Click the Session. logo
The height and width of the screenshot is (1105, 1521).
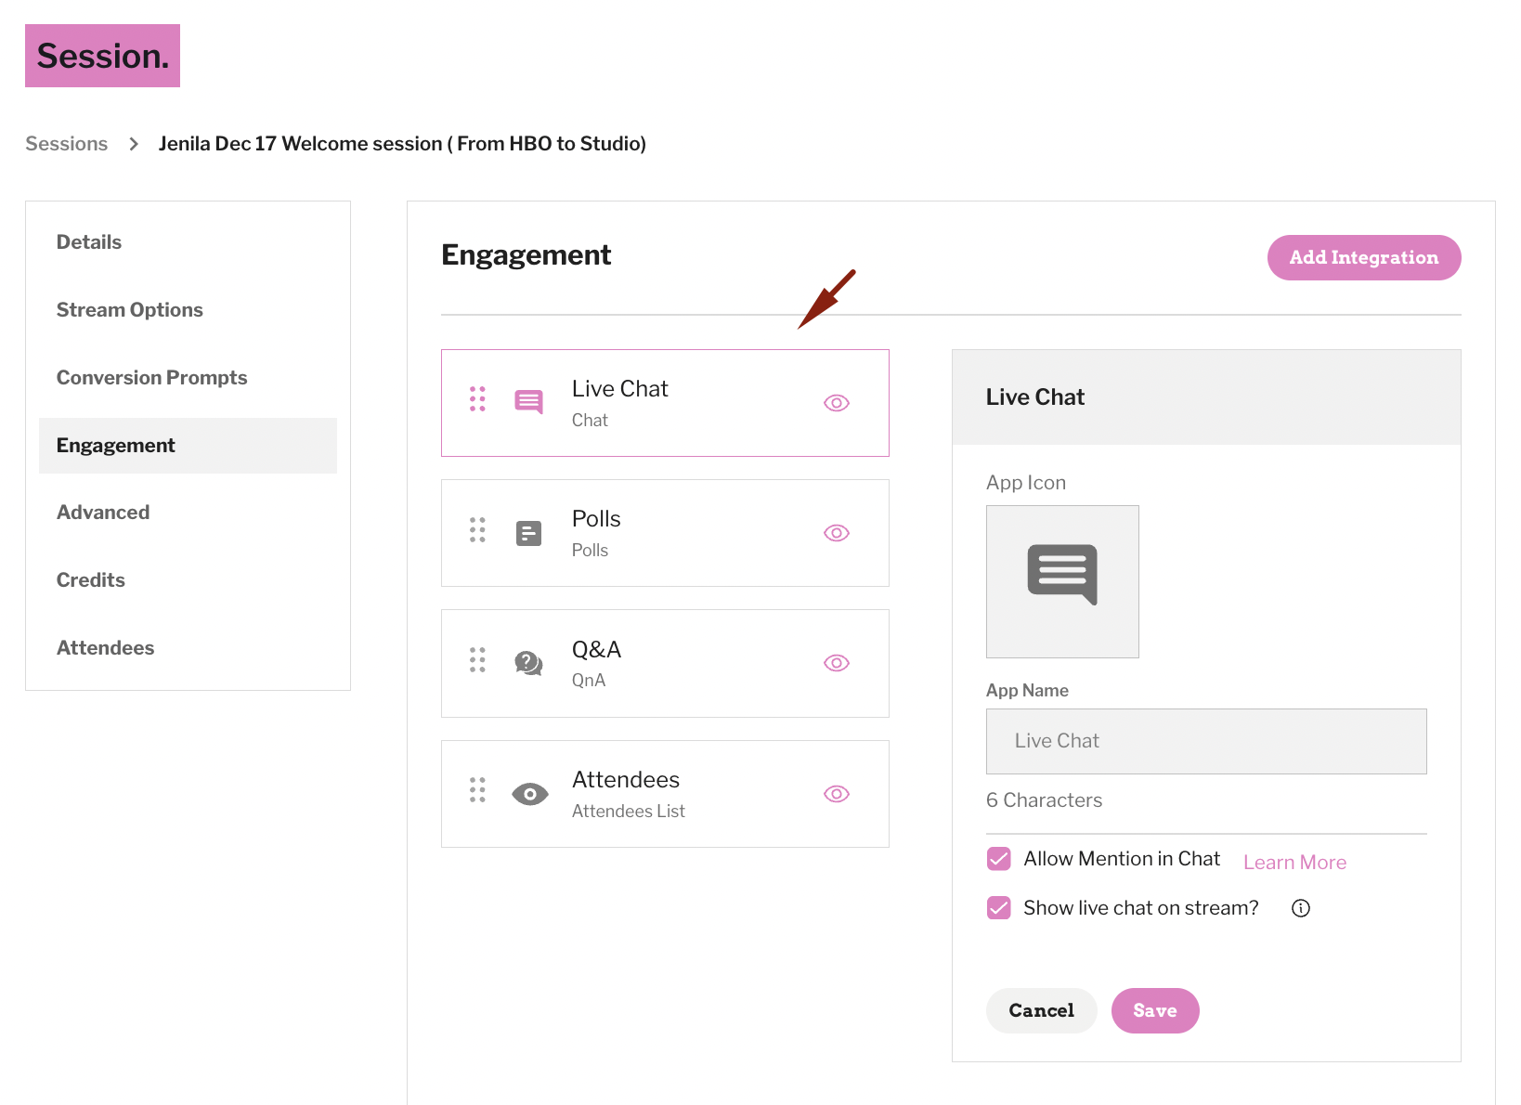coord(102,56)
